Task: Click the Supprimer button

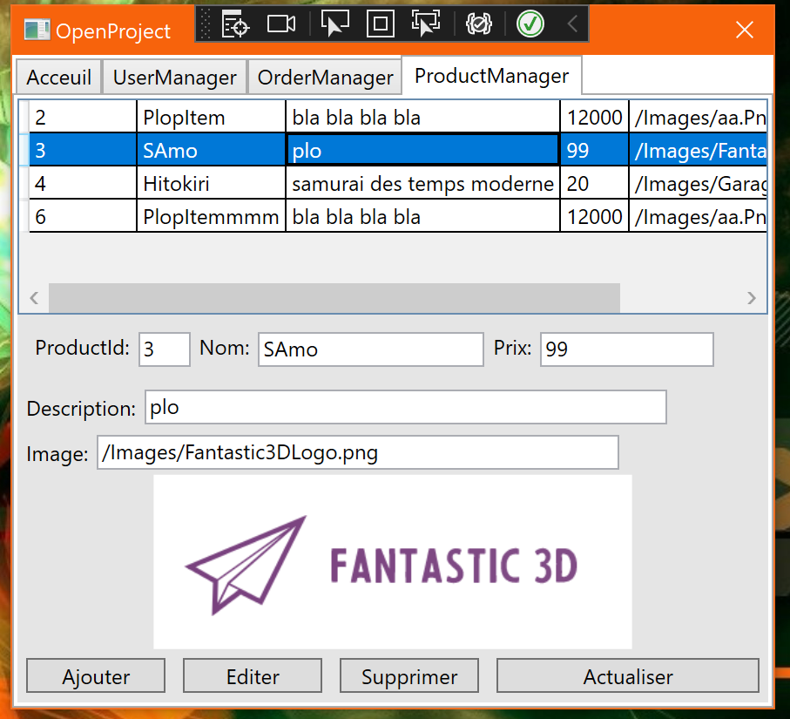Action: tap(409, 675)
